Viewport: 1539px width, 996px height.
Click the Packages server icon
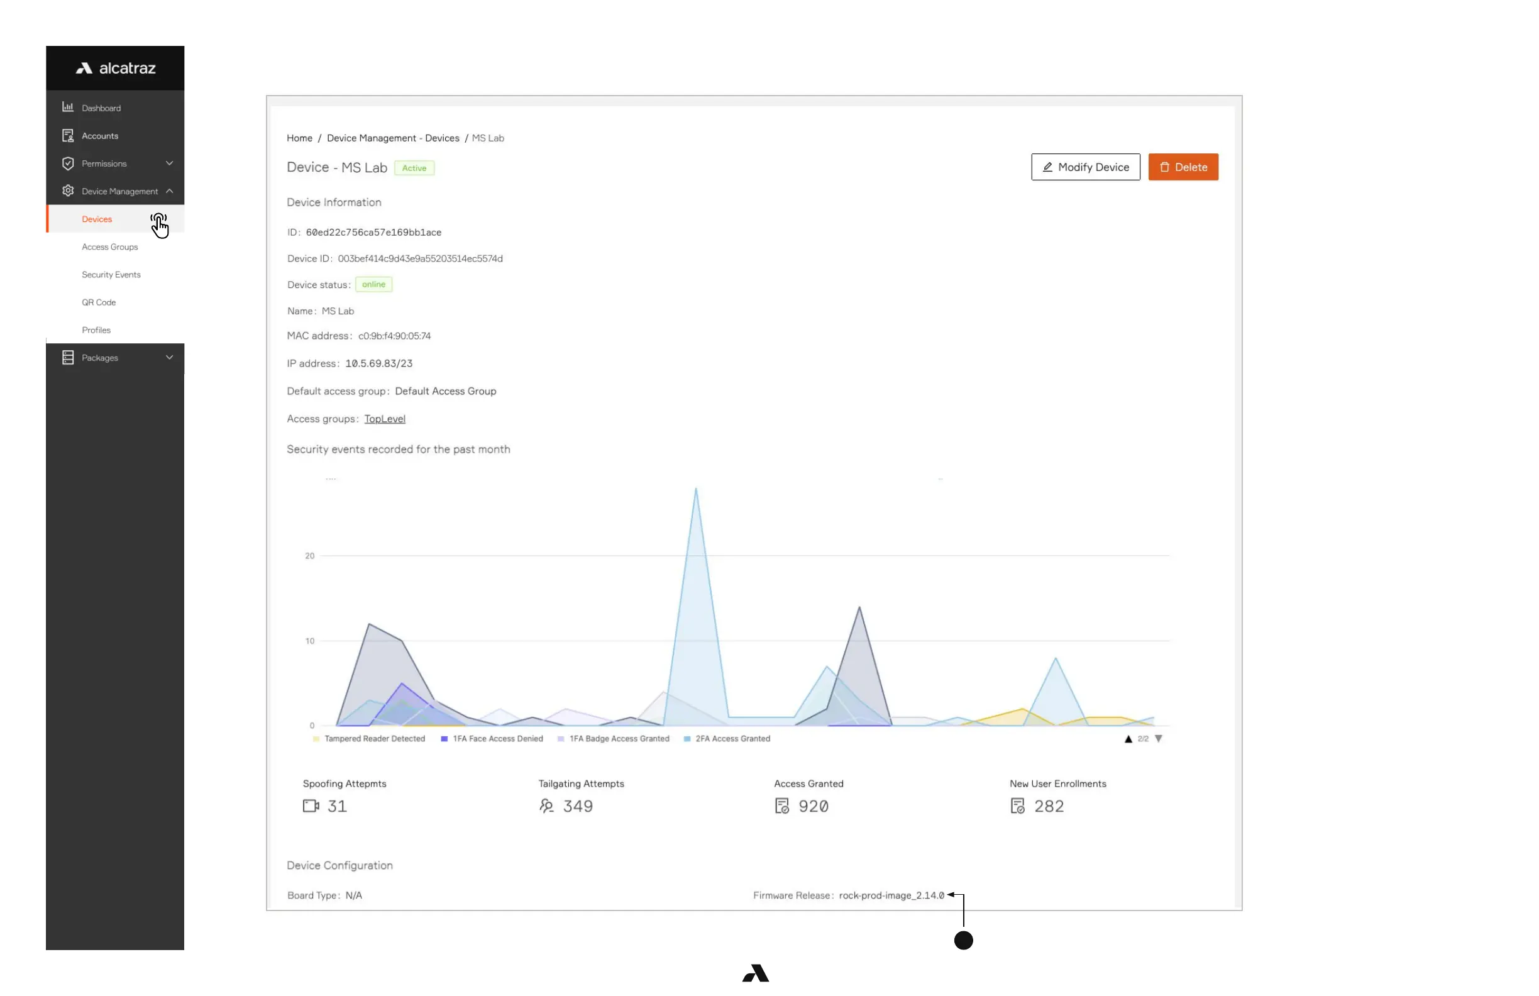[68, 358]
